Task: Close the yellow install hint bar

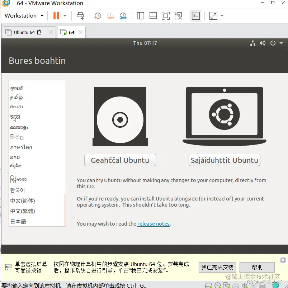Action: click(283, 260)
